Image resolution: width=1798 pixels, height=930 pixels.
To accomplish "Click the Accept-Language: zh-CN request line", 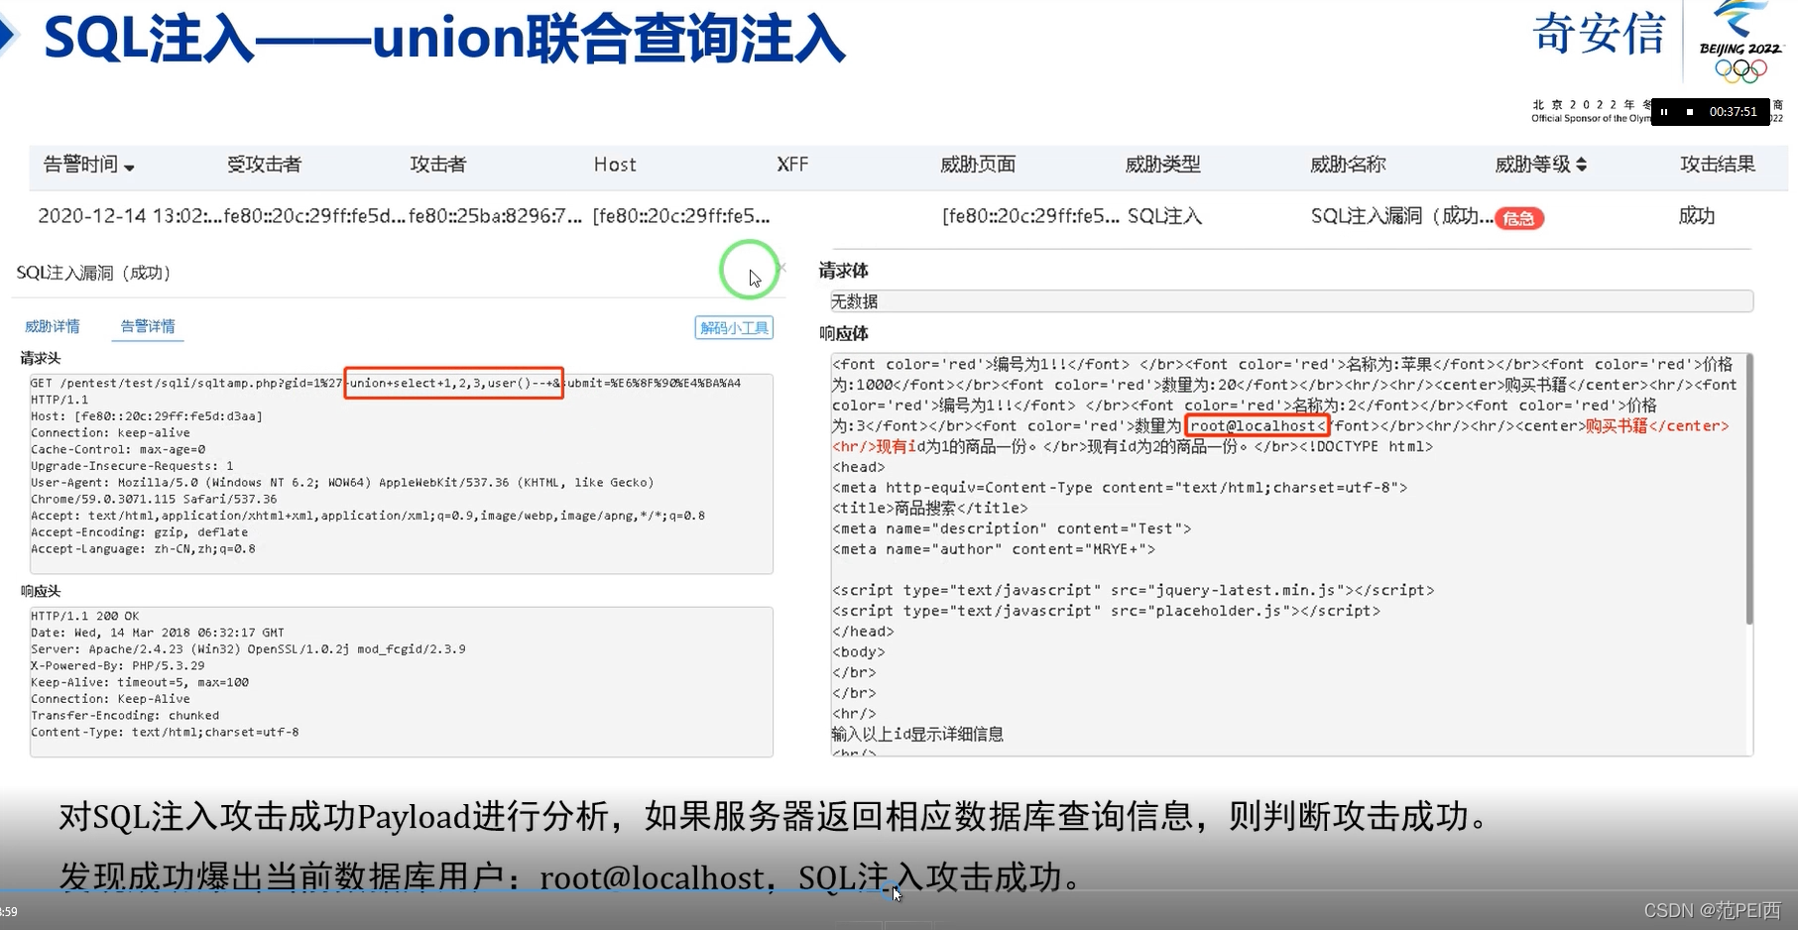I will (x=143, y=549).
